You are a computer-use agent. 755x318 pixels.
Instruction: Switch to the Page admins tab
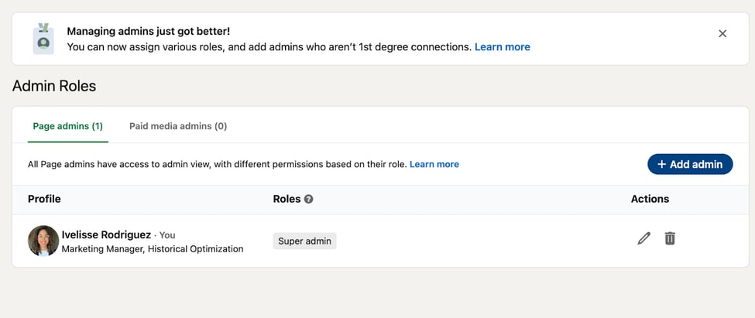[67, 126]
